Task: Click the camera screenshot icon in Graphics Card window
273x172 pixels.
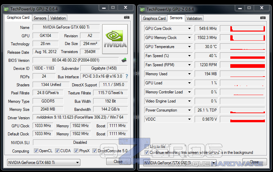Action: (x=126, y=17)
